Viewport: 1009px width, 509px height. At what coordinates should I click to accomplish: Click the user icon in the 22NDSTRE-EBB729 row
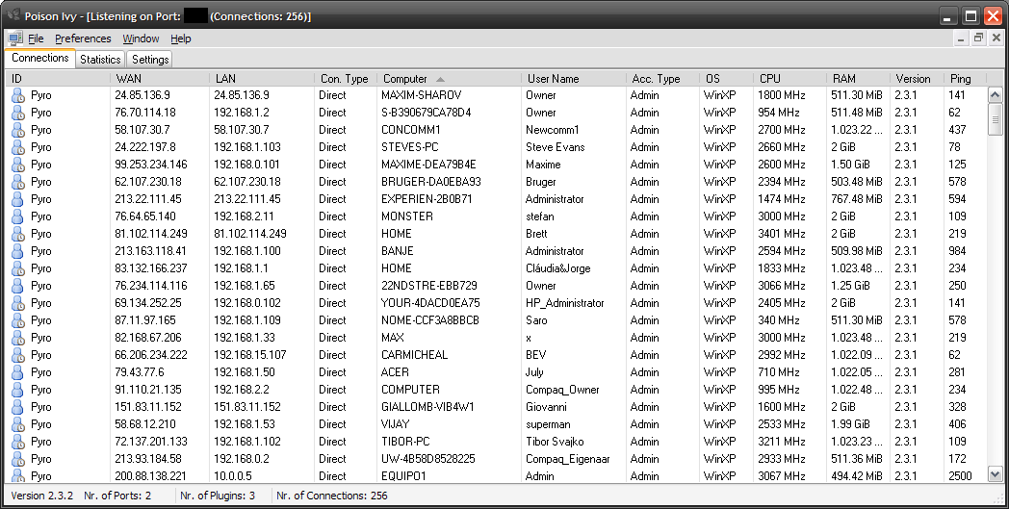coord(18,287)
